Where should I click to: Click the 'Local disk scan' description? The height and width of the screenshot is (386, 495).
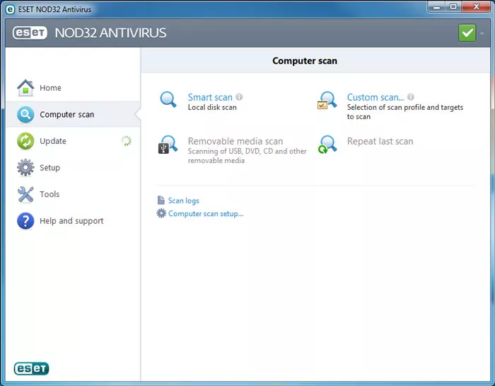(x=212, y=107)
